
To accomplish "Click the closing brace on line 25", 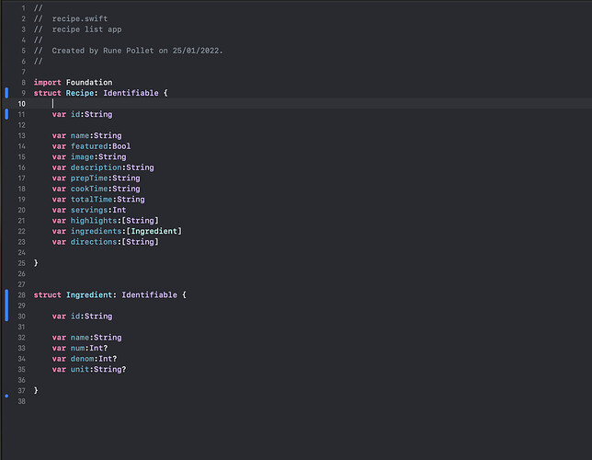I will click(x=36, y=263).
